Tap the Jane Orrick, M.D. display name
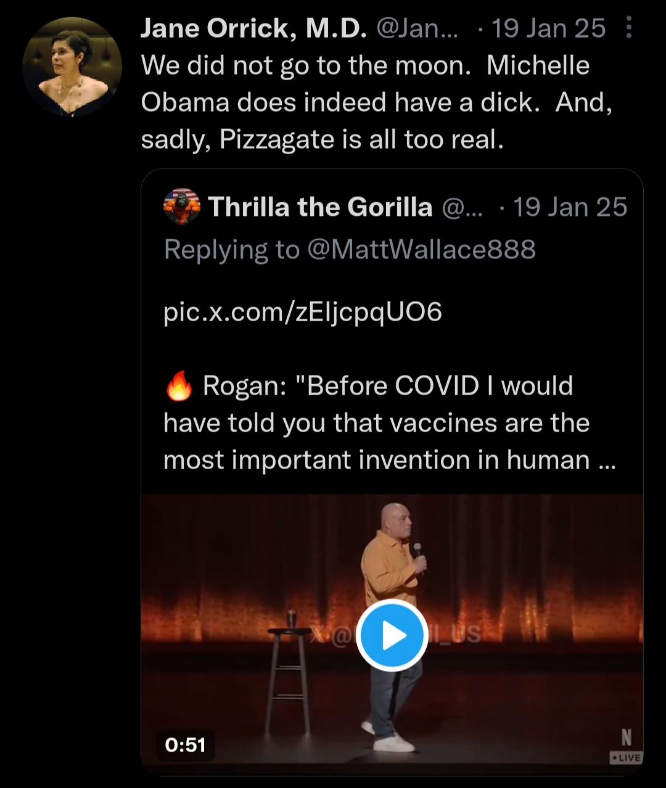The width and height of the screenshot is (666, 788). 253,28
